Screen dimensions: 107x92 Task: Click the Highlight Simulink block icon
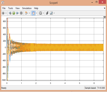click(26, 13)
